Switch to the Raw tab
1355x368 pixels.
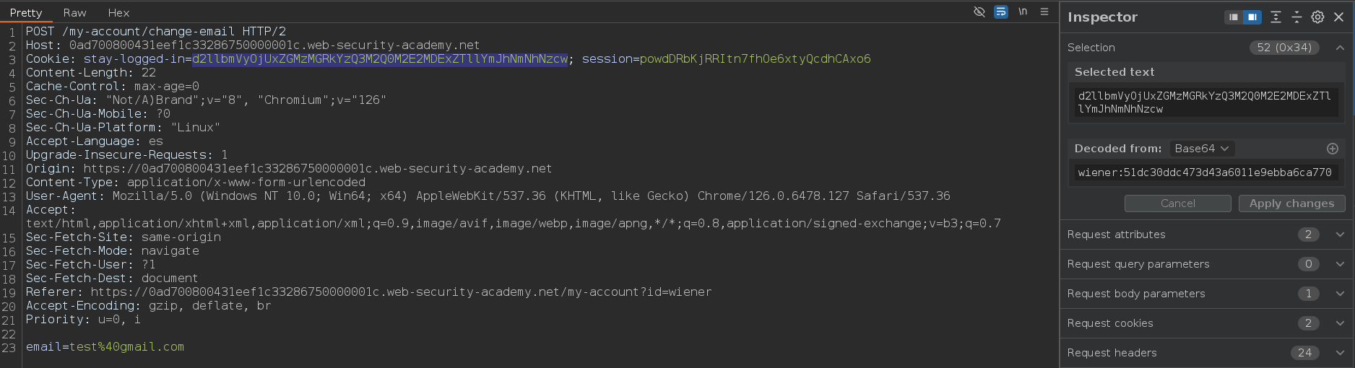74,12
